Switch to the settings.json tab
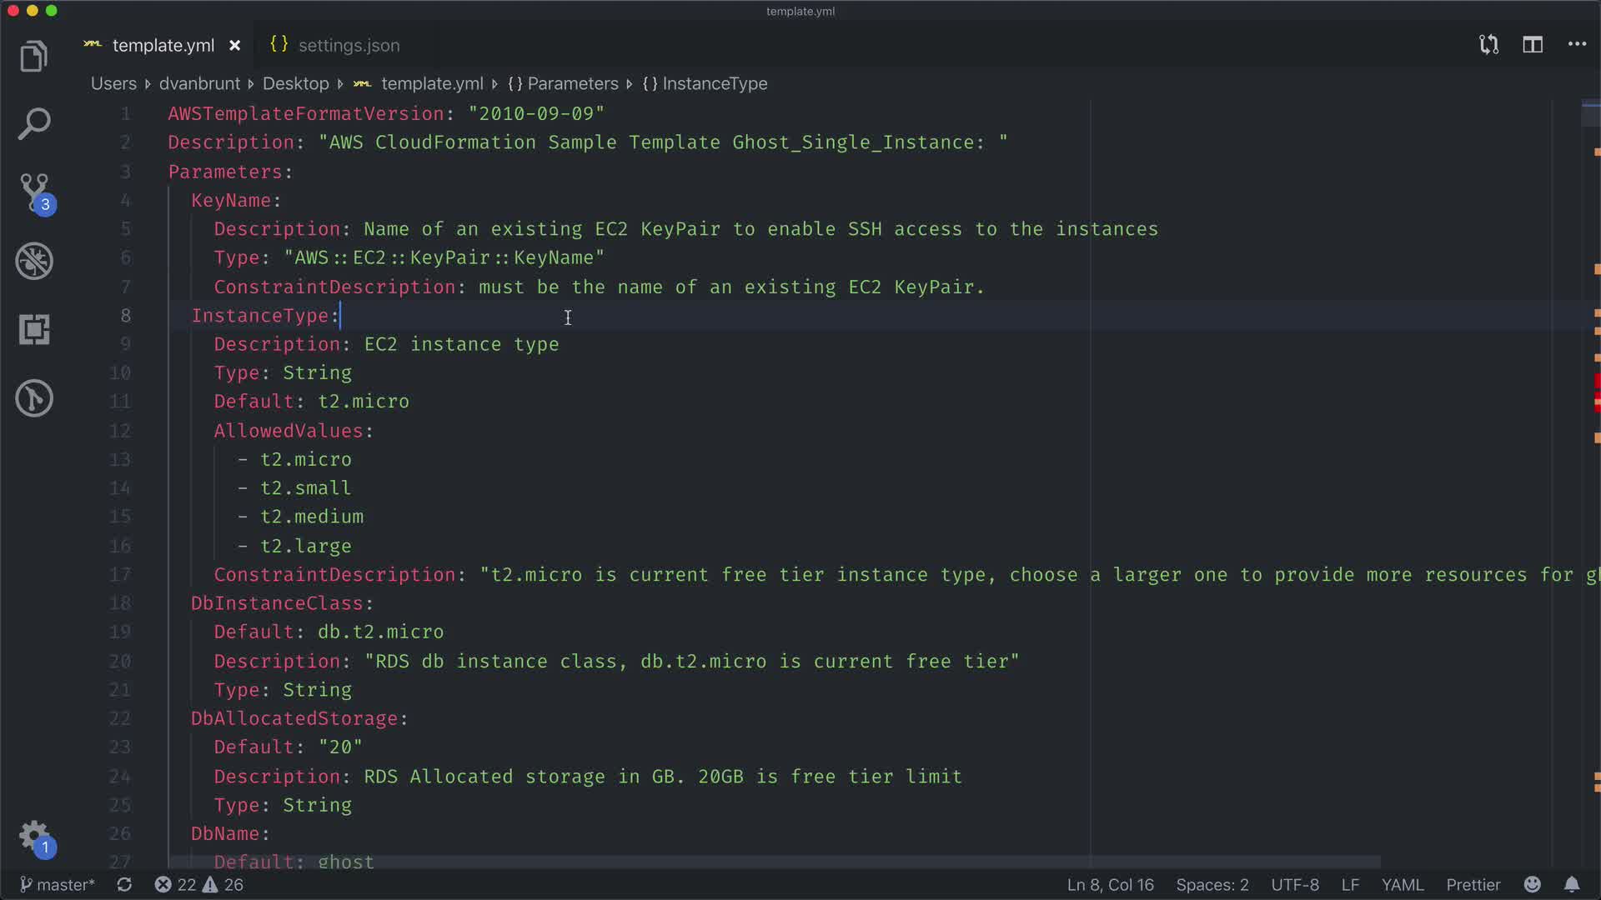 [x=335, y=46]
